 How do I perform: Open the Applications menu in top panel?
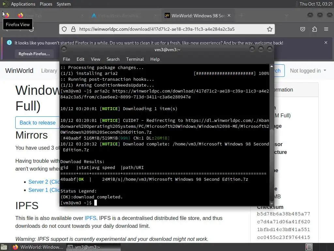pos(23,4)
